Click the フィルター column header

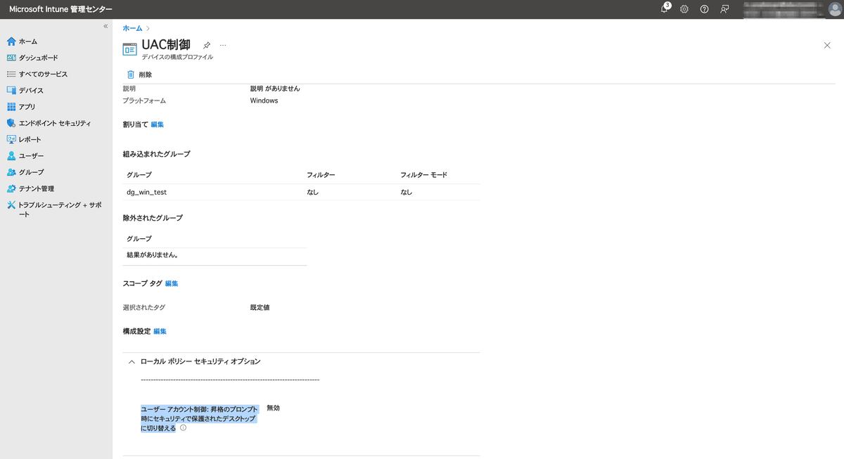tap(321, 174)
